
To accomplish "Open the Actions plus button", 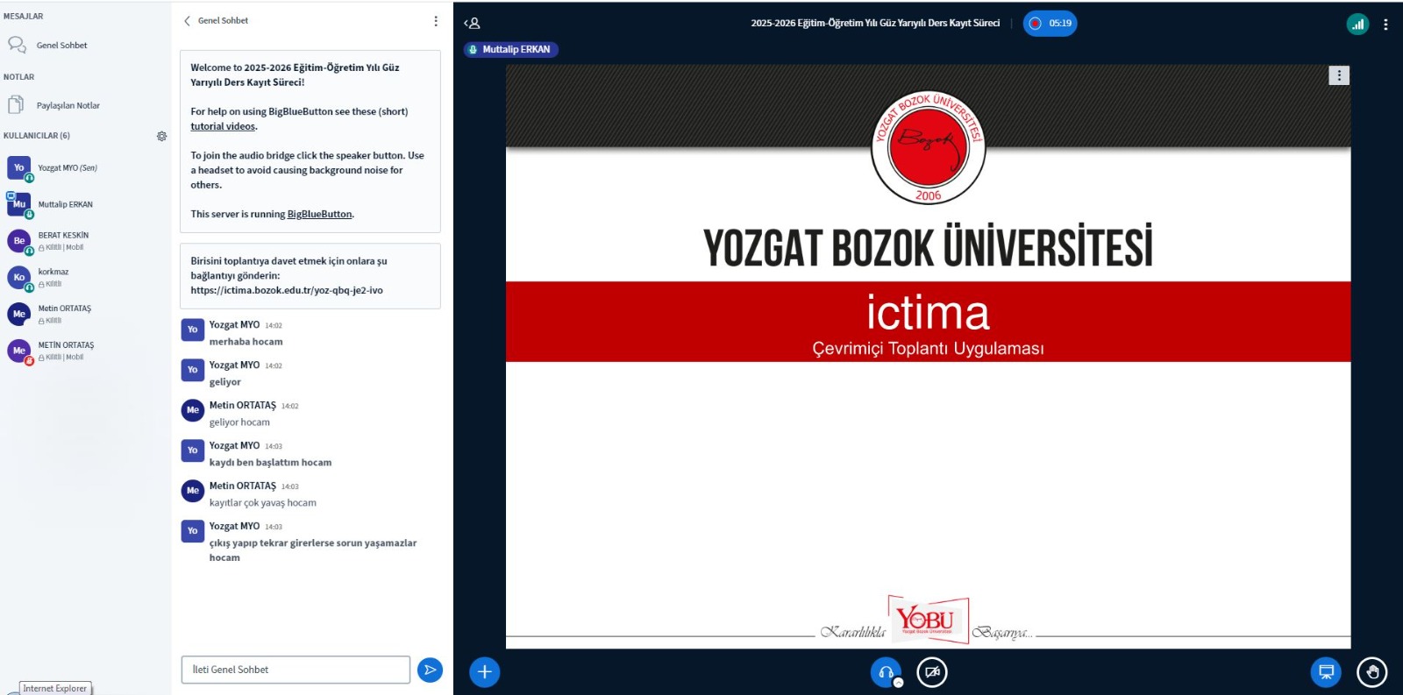I will [485, 672].
